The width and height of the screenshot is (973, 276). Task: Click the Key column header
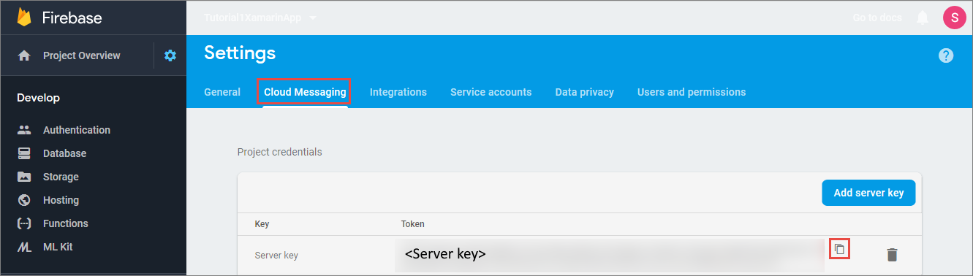pos(262,223)
